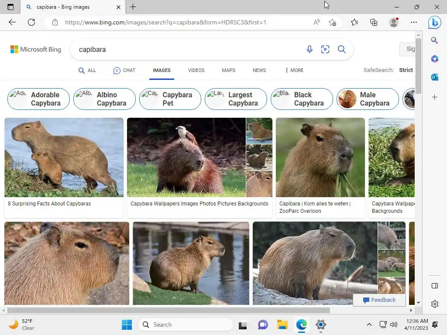Open File Explorer on taskbar
The width and height of the screenshot is (447, 335).
pos(282,325)
